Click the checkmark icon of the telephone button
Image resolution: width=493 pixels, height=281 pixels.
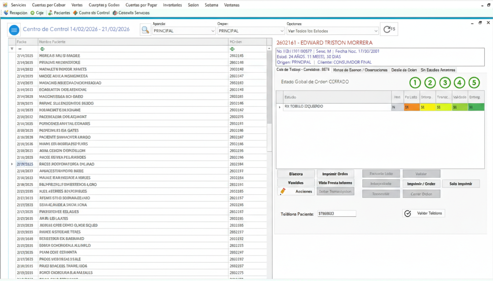pos(408,213)
